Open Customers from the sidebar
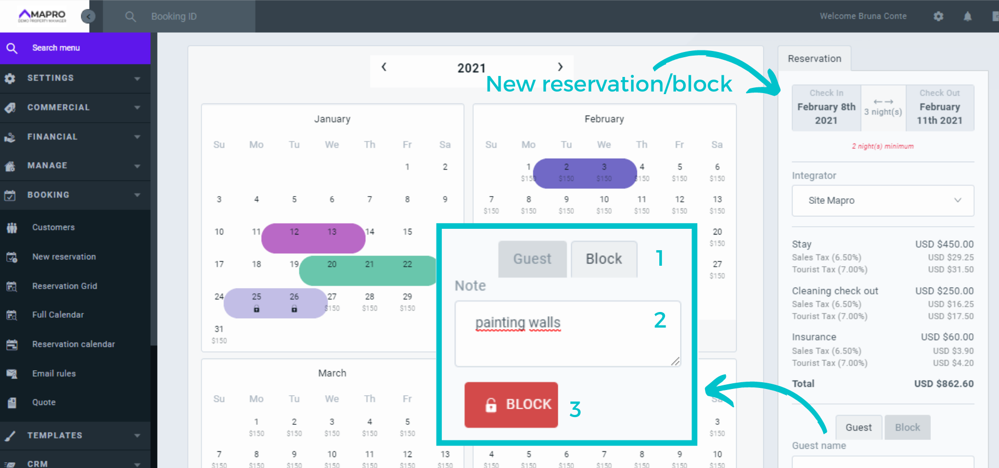Image resolution: width=999 pixels, height=468 pixels. [53, 227]
